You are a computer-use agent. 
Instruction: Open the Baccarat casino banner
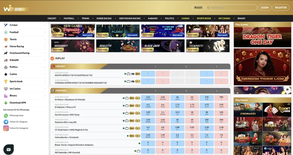click(x=73, y=46)
